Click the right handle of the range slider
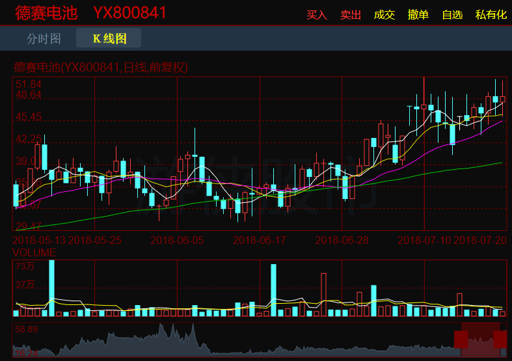This screenshot has width=512, height=361. [500, 339]
